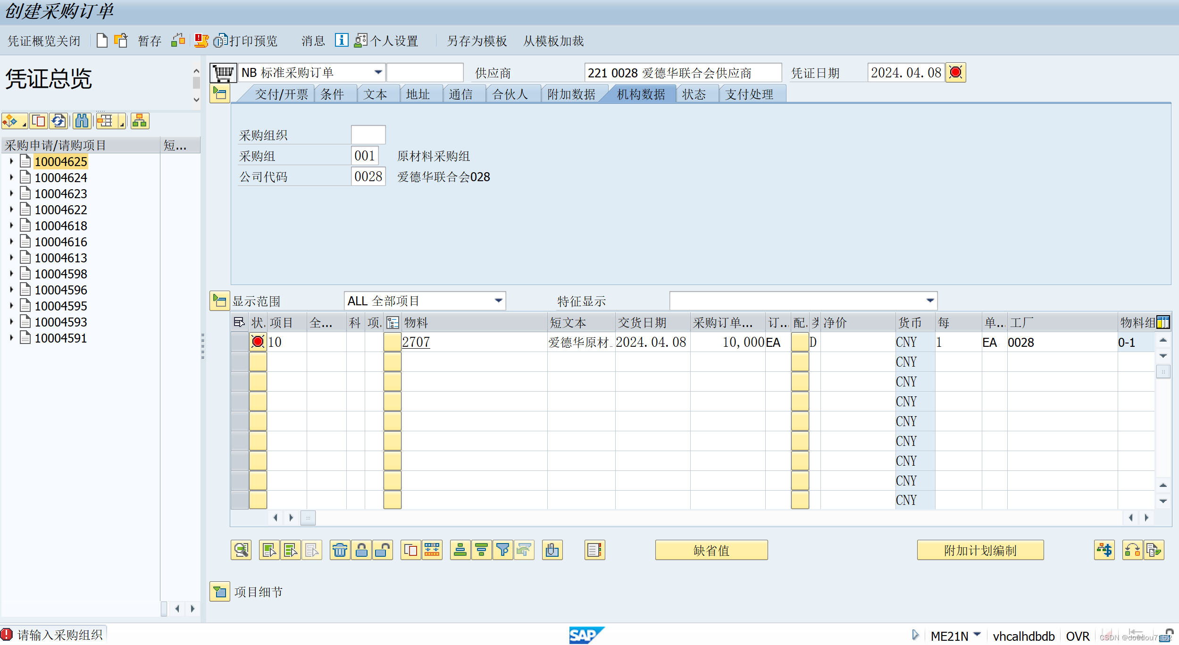Toggle the 项目细节 item detail section
1179x645 pixels.
pyautogui.click(x=220, y=592)
